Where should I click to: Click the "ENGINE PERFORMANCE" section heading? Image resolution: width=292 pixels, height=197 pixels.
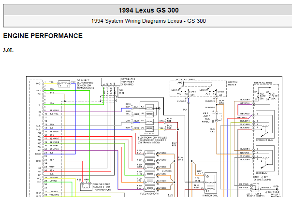click(43, 36)
